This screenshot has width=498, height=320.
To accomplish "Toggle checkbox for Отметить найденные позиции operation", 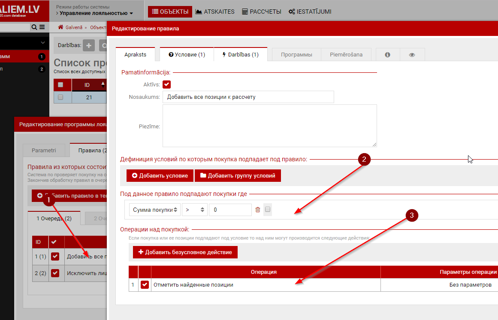I will click(145, 285).
